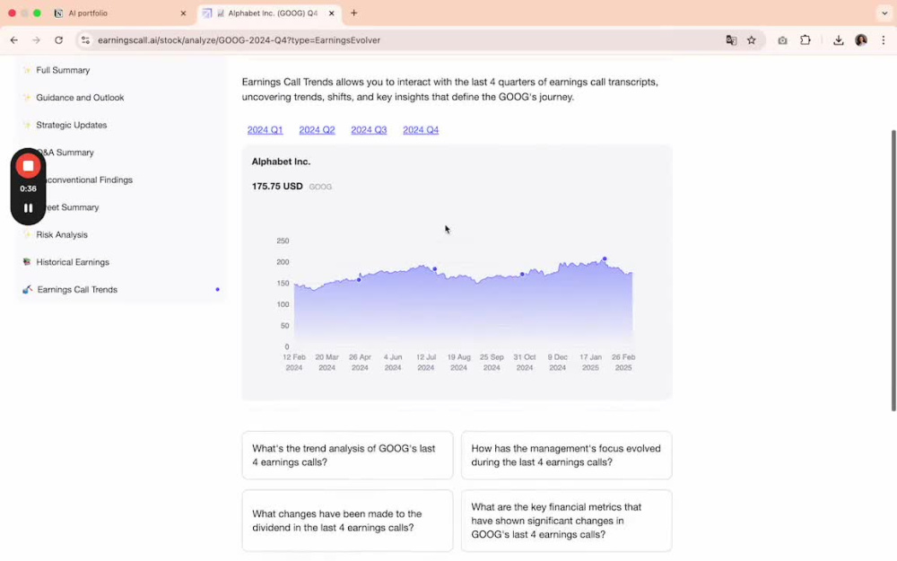Close the Alphabet Inc. tab
897x561 pixels.
pos(331,13)
